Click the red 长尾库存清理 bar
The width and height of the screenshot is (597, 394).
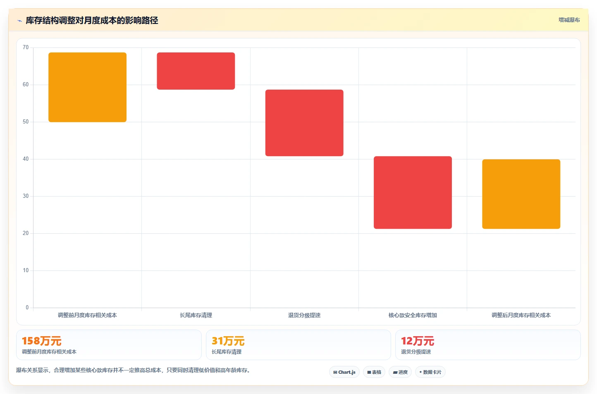[x=196, y=71]
